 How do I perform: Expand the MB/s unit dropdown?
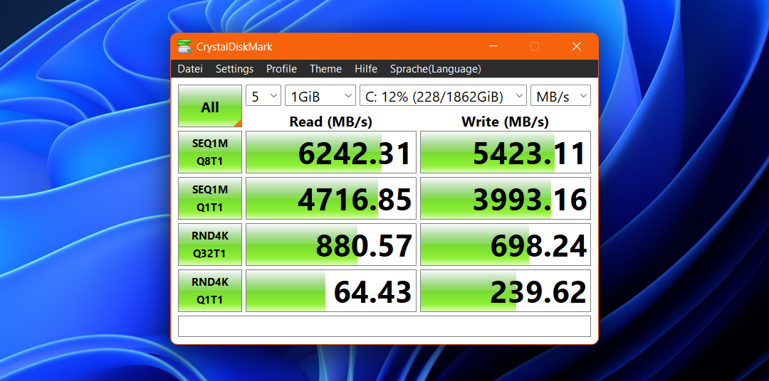(560, 95)
